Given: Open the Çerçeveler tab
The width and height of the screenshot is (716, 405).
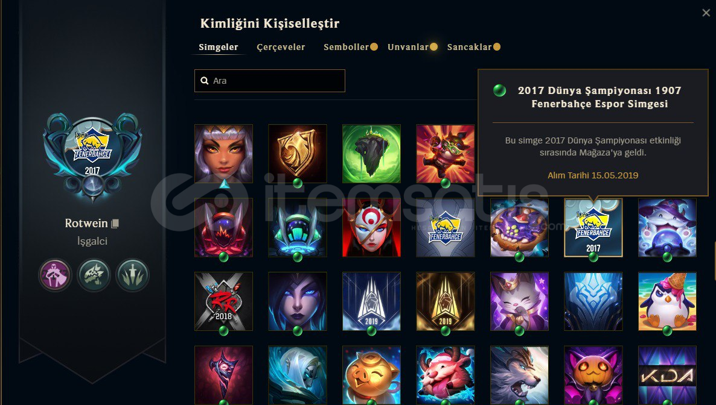Looking at the screenshot, I should pyautogui.click(x=281, y=47).
